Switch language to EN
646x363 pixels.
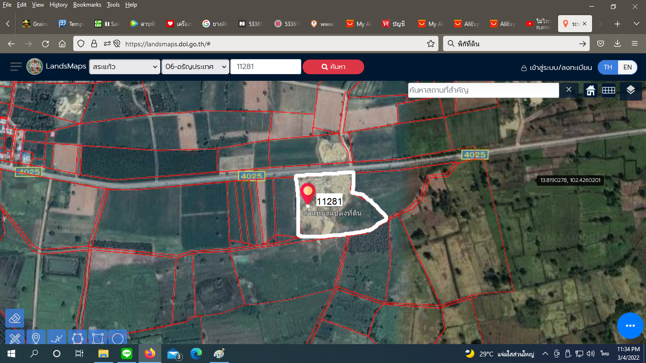tap(628, 67)
